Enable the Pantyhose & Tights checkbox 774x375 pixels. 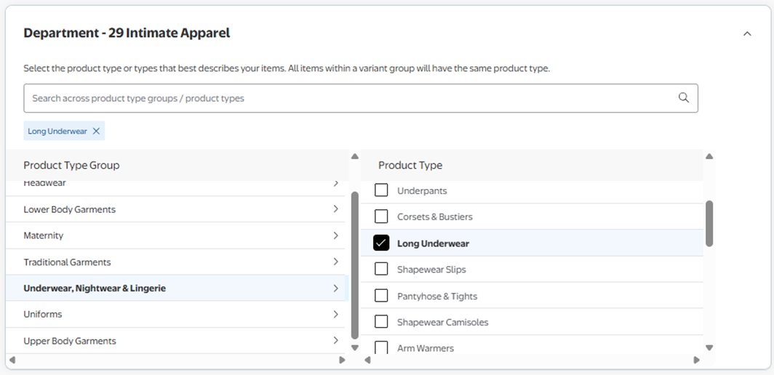coord(381,296)
